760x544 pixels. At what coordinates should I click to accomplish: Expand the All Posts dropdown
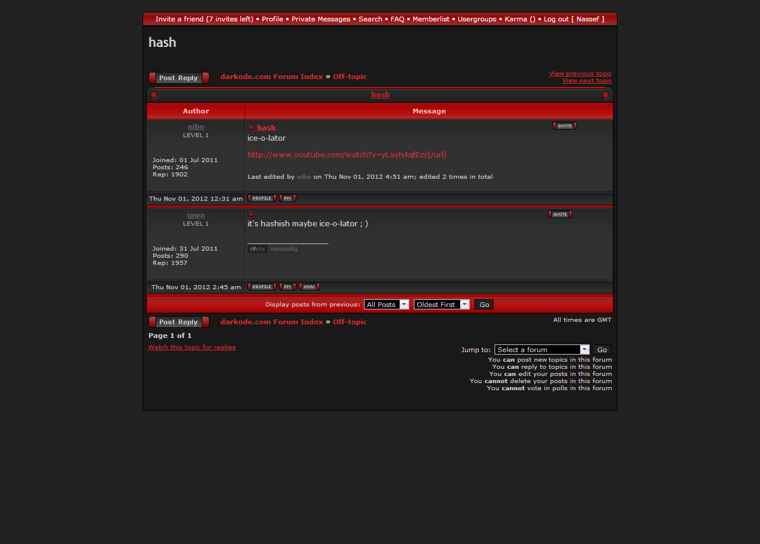386,305
